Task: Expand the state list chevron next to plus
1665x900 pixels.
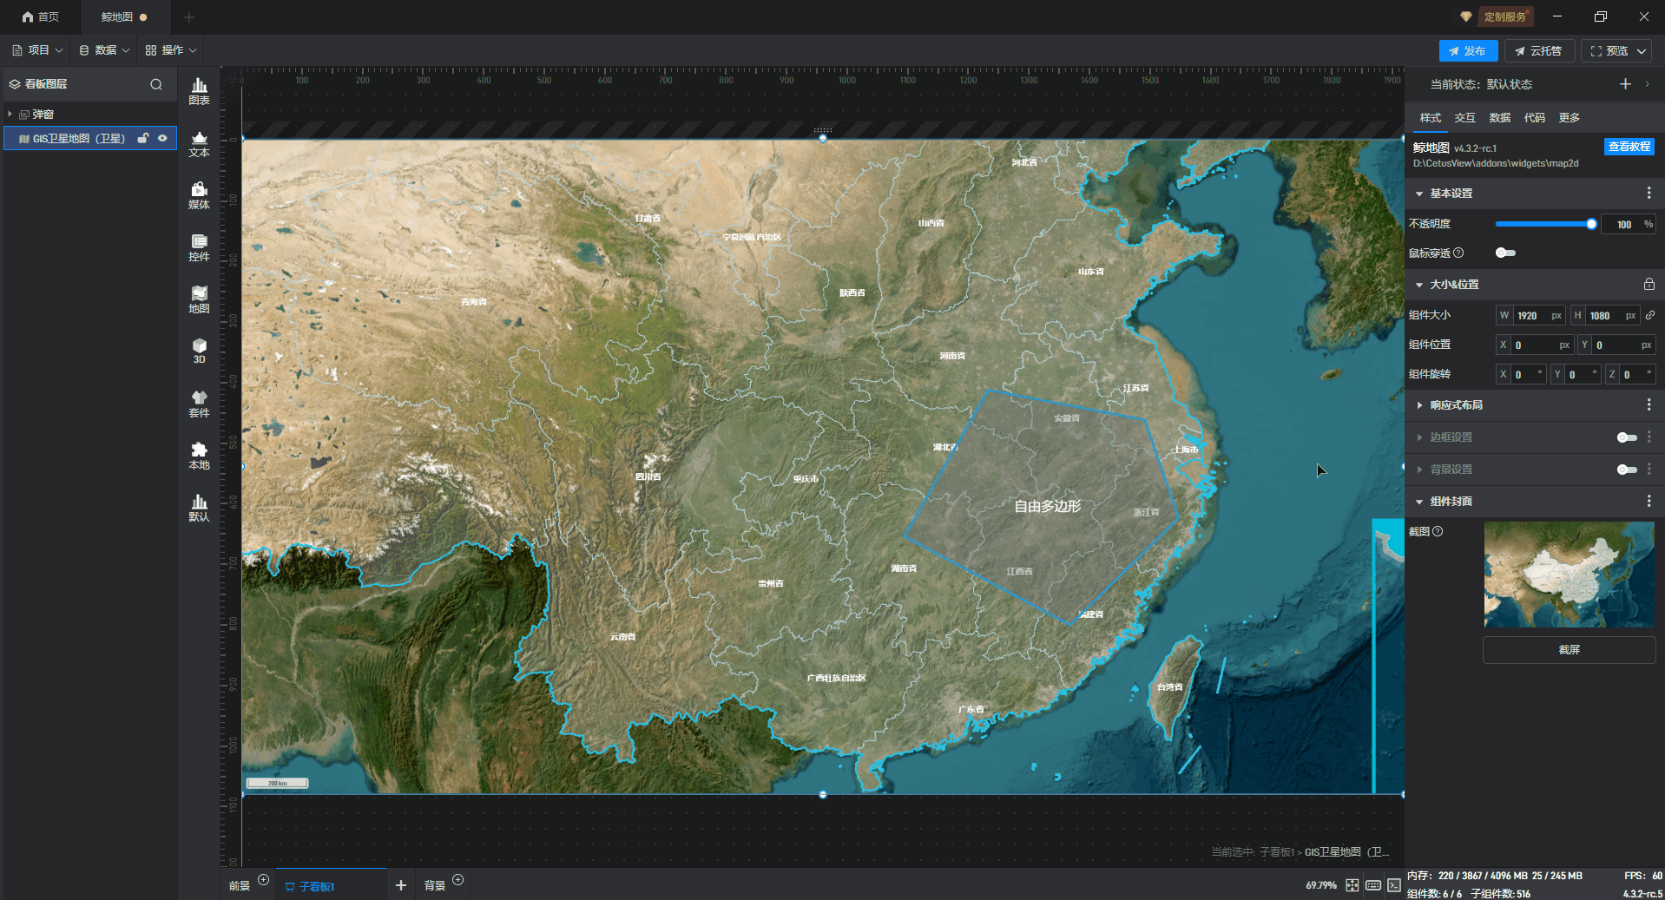Action: (x=1648, y=84)
